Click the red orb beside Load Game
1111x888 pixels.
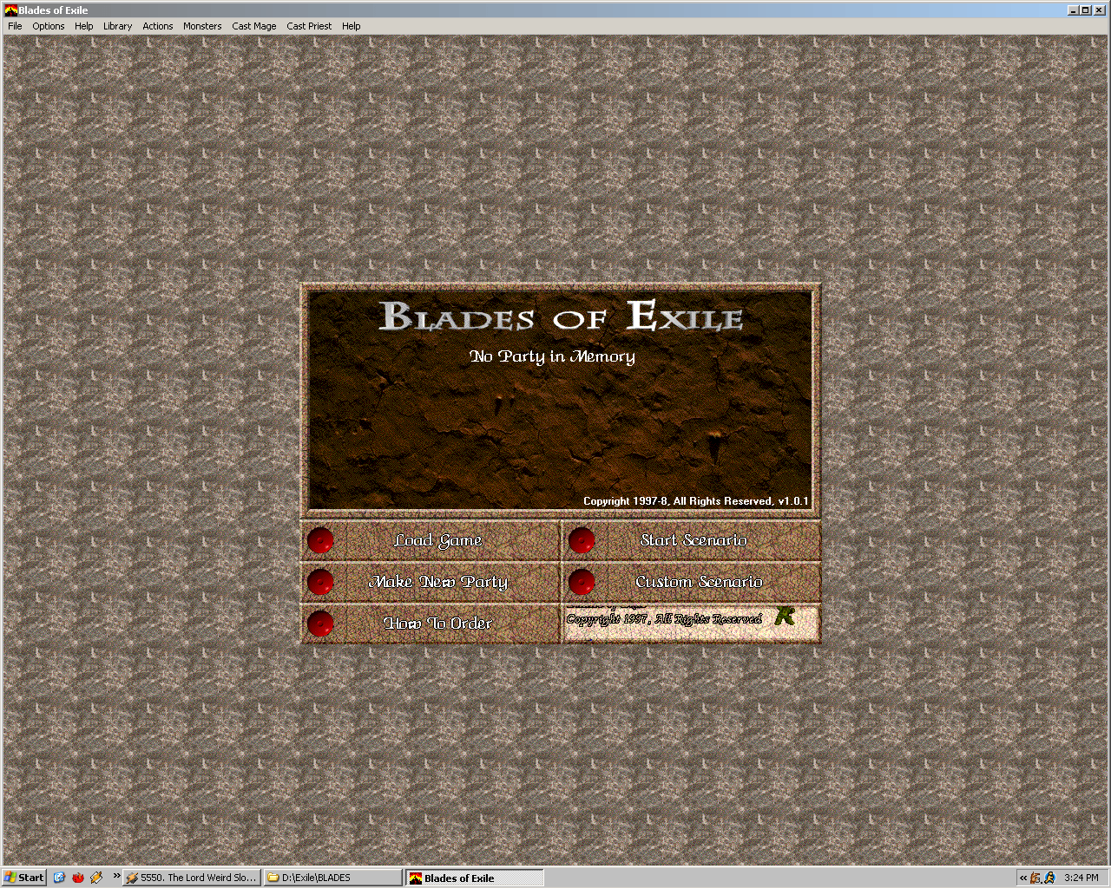320,540
